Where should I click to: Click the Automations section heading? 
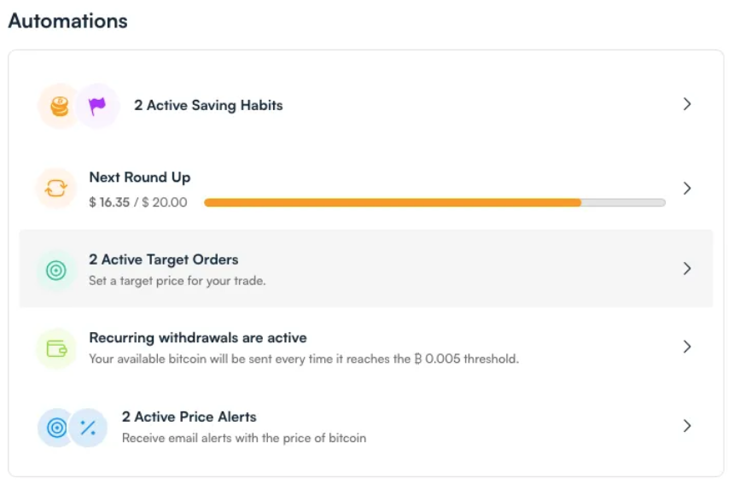(68, 21)
